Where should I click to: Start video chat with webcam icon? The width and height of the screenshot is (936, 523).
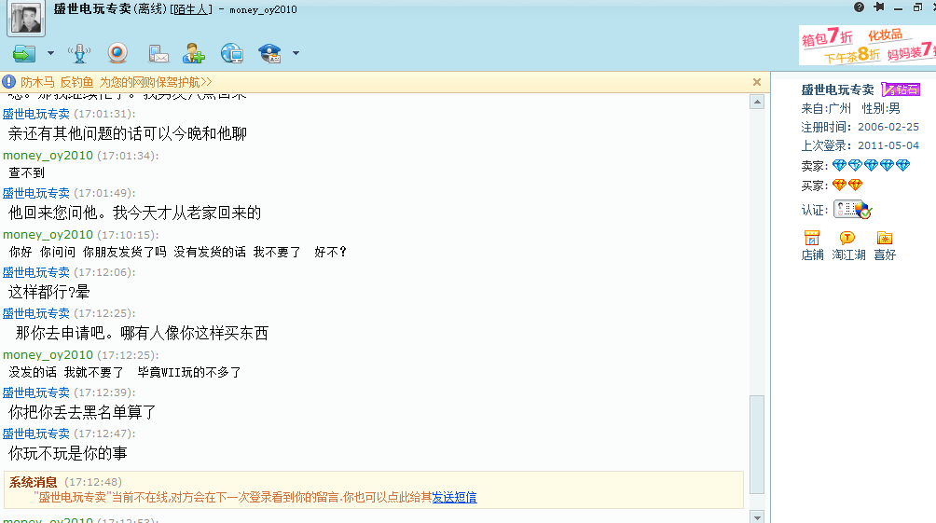point(117,53)
